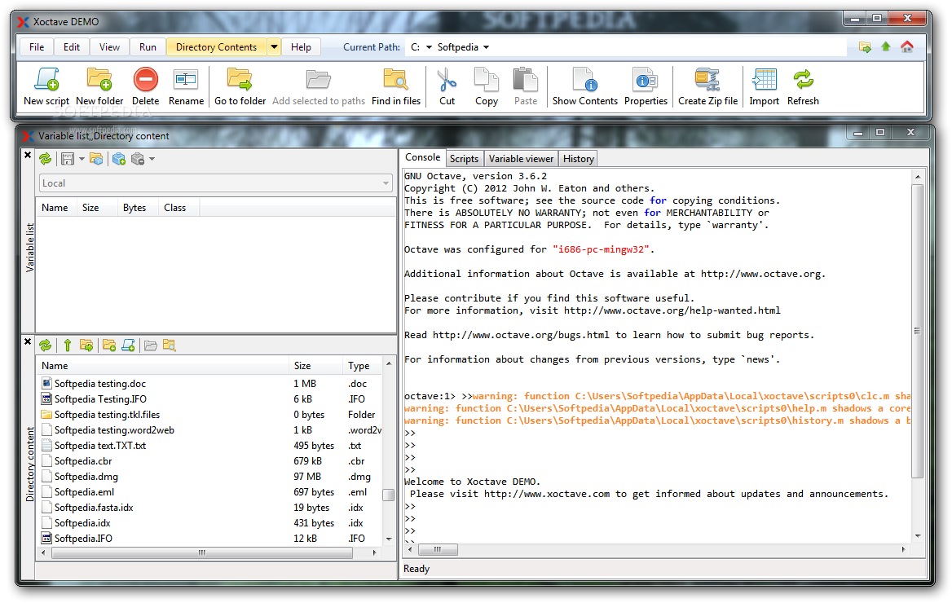Click the New script ribbon button
This screenshot has height=603, width=952.
(46, 86)
